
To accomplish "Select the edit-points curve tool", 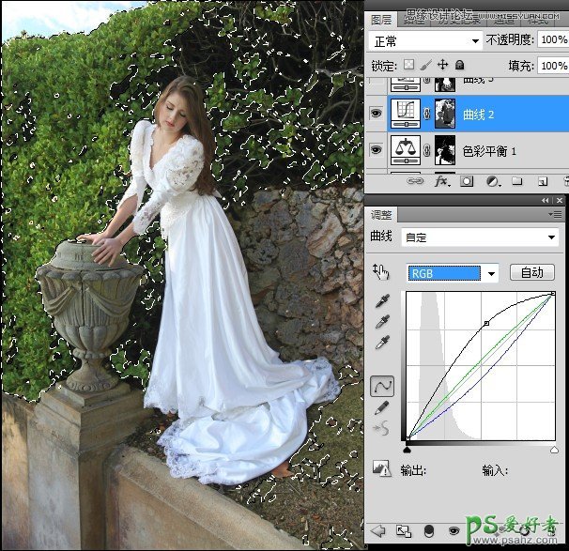I will click(x=382, y=386).
